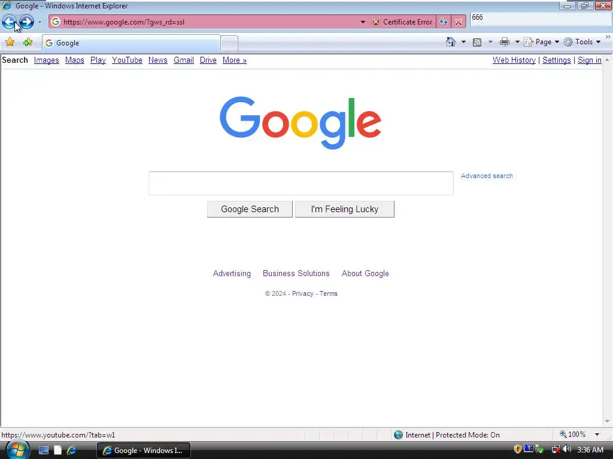
Task: Open the recent pages dropdown next to Forward
Action: 40,22
